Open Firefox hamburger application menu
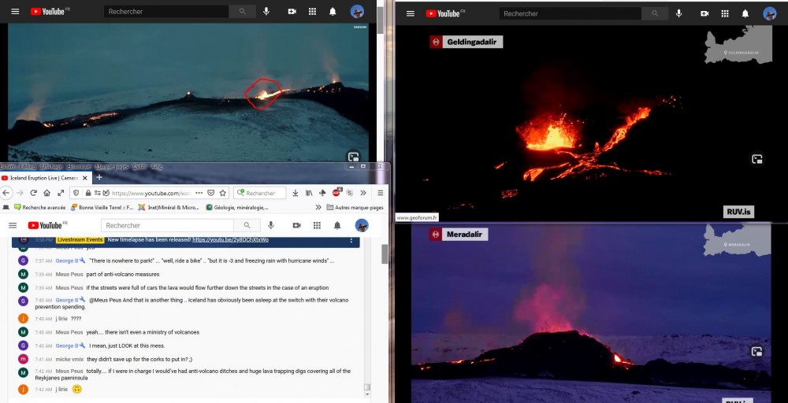The width and height of the screenshot is (788, 403). click(x=380, y=193)
